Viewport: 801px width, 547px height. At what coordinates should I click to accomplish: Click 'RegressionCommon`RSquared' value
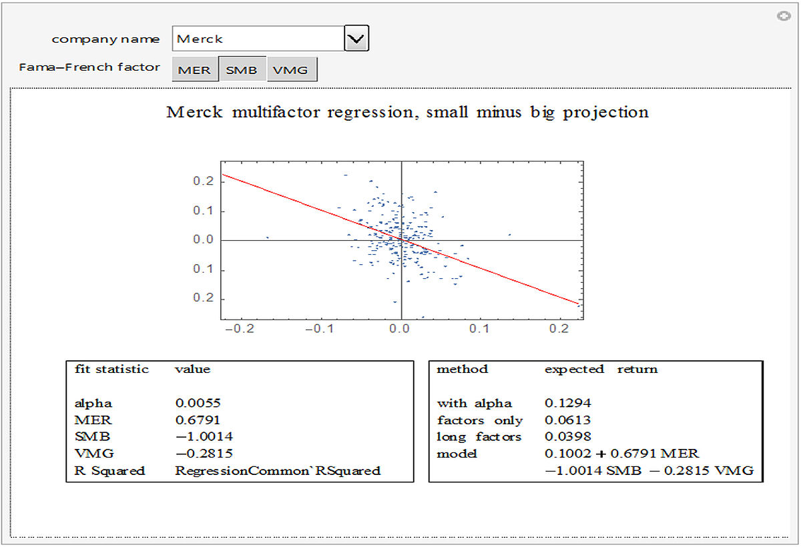pos(278,471)
